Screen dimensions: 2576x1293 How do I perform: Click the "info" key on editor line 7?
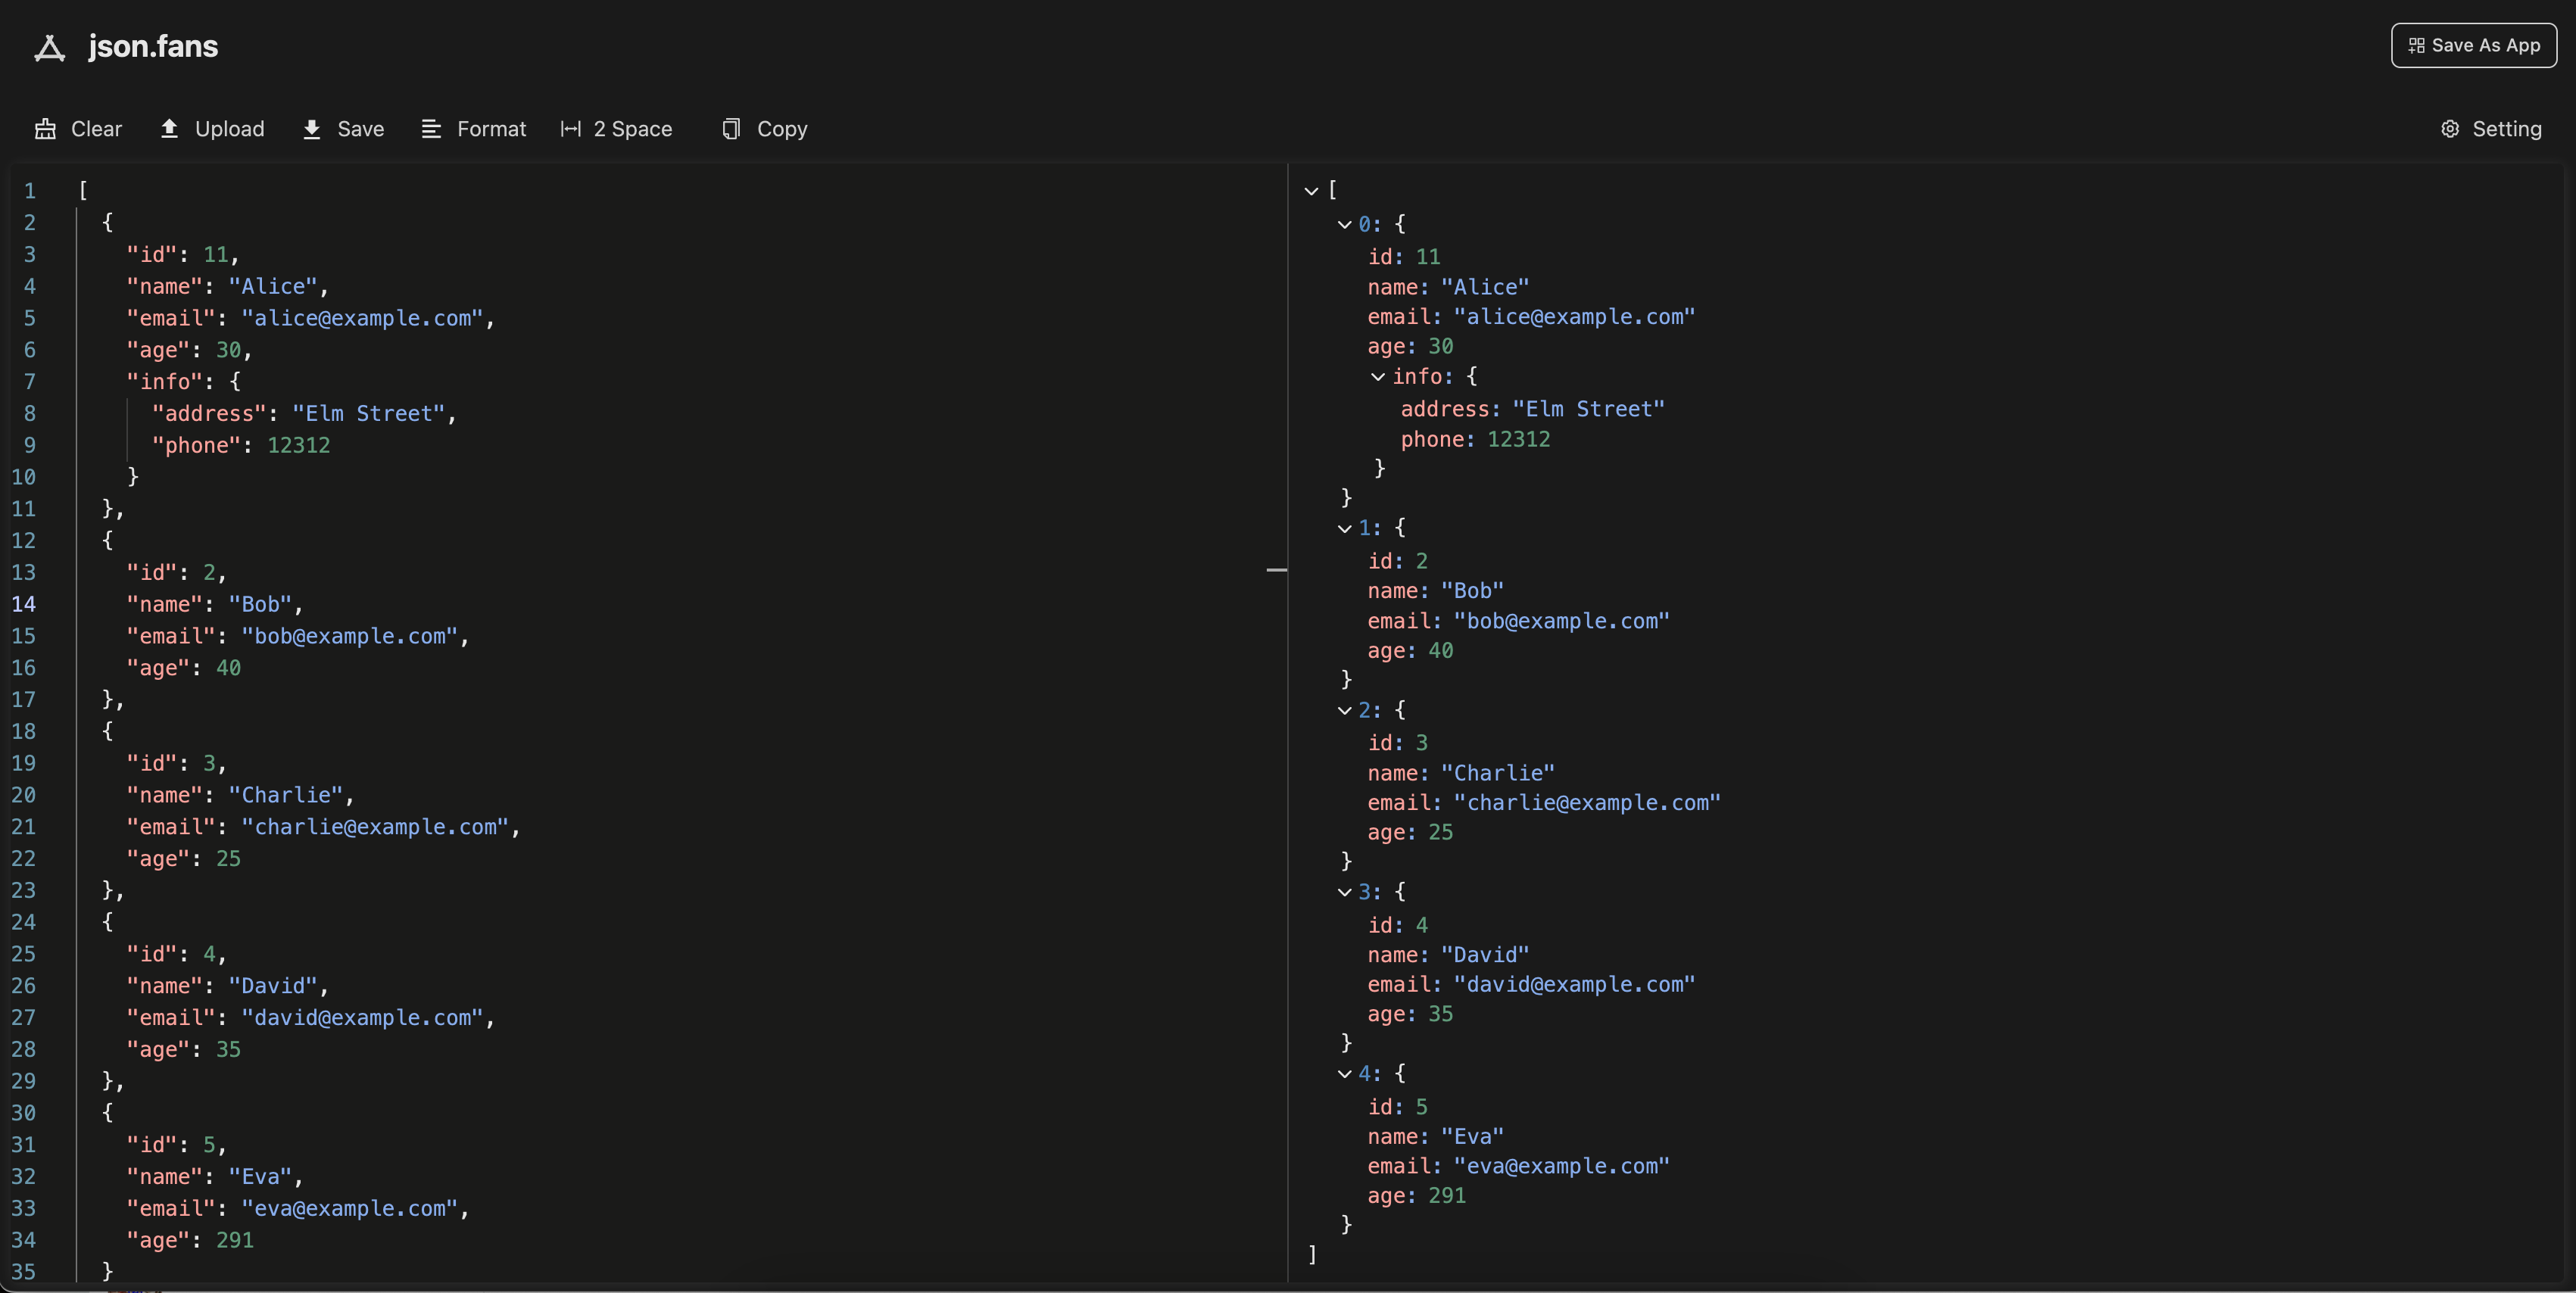point(165,382)
